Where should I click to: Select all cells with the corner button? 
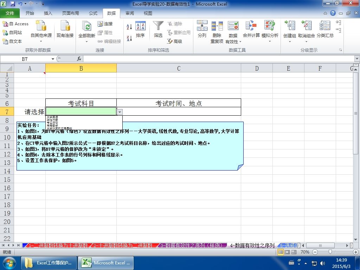[7, 68]
